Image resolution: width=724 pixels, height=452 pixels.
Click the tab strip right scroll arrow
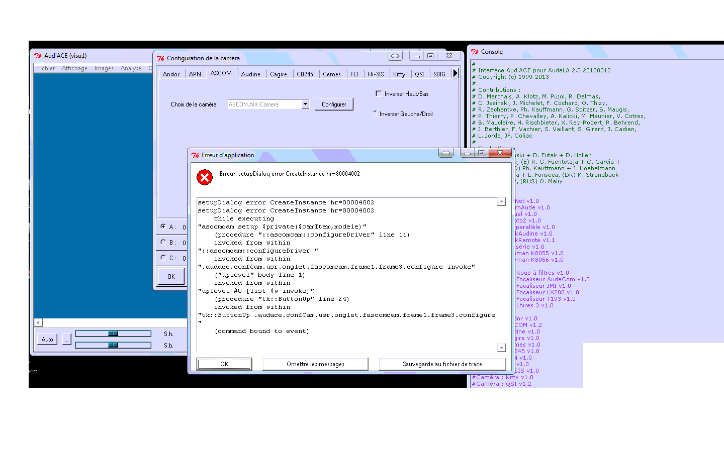click(x=456, y=73)
